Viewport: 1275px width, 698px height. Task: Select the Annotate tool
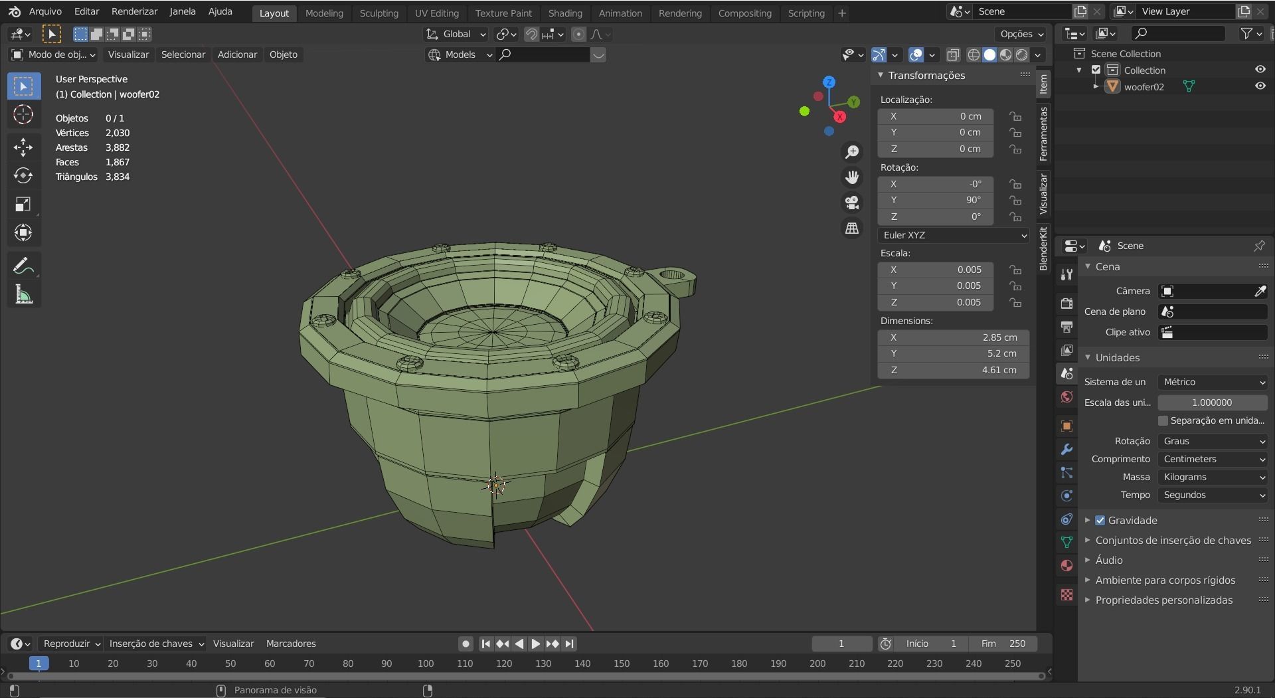click(x=24, y=266)
